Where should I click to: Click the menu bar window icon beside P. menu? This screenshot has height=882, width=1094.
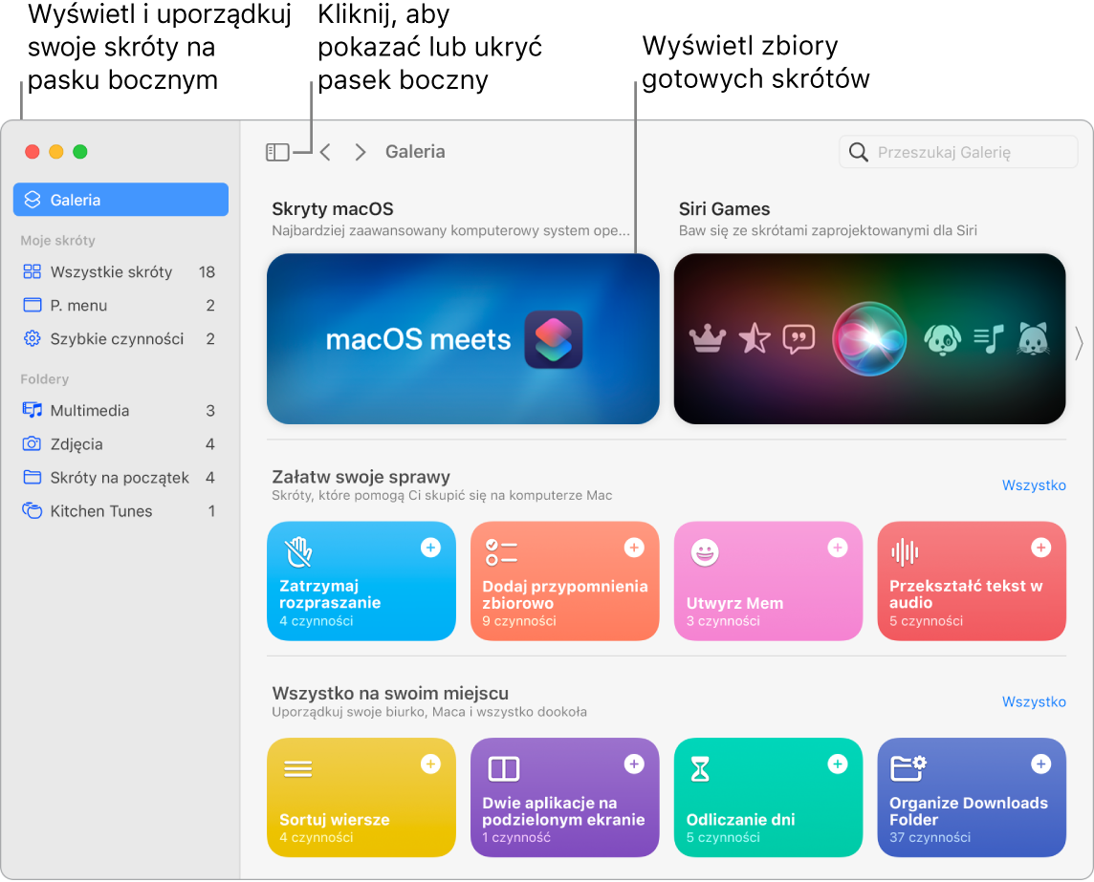point(33,306)
